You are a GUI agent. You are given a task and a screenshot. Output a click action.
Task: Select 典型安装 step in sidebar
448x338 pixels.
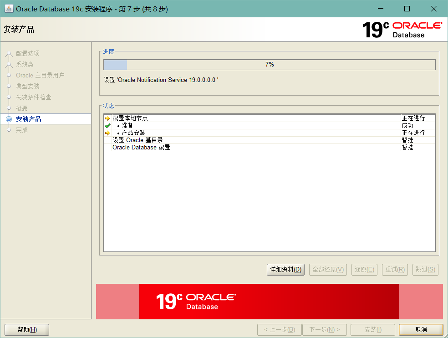[28, 86]
